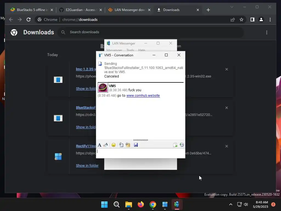Close the E2Guardian tab

[x=101, y=10]
